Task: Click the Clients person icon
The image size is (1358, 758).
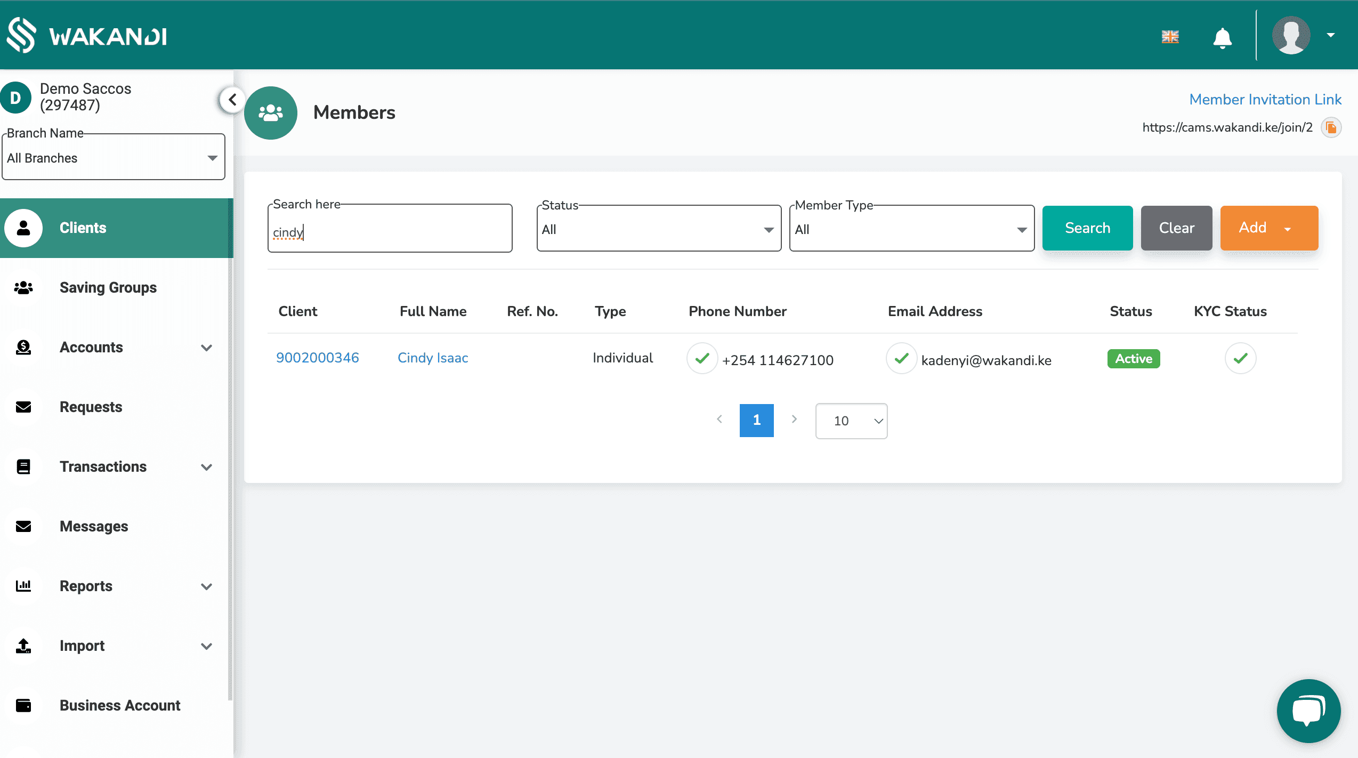Action: click(23, 228)
